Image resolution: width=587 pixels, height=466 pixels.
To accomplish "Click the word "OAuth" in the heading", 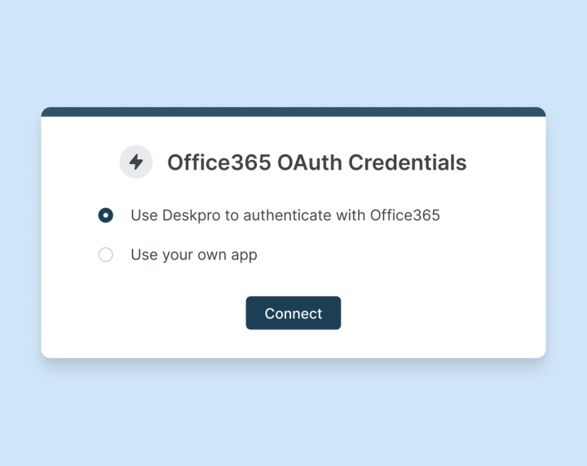I will (309, 162).
